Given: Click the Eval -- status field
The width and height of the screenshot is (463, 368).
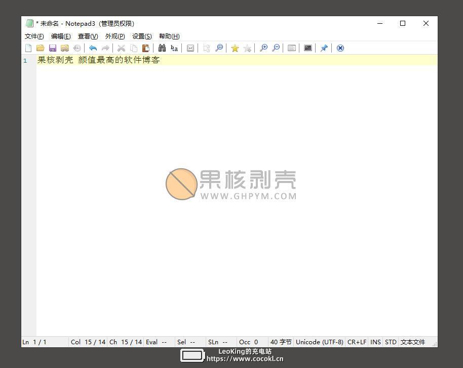Looking at the screenshot, I should (160, 342).
